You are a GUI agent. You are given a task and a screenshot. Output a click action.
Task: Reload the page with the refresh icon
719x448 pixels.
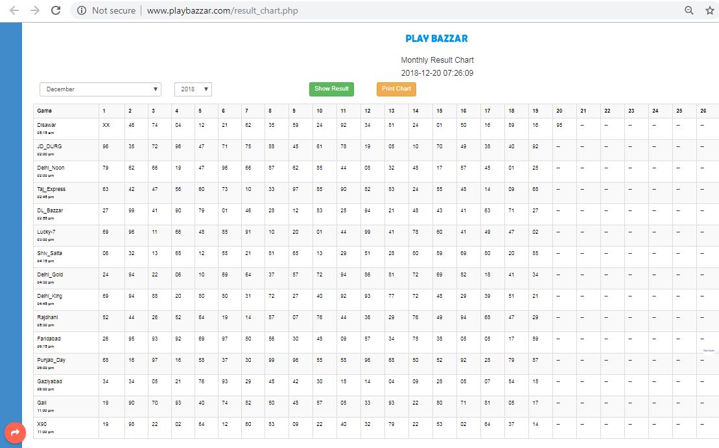pos(56,10)
